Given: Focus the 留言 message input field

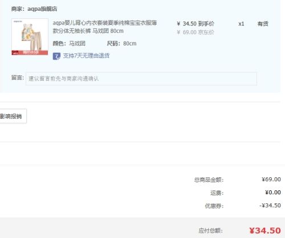Looking at the screenshot, I should [141, 78].
